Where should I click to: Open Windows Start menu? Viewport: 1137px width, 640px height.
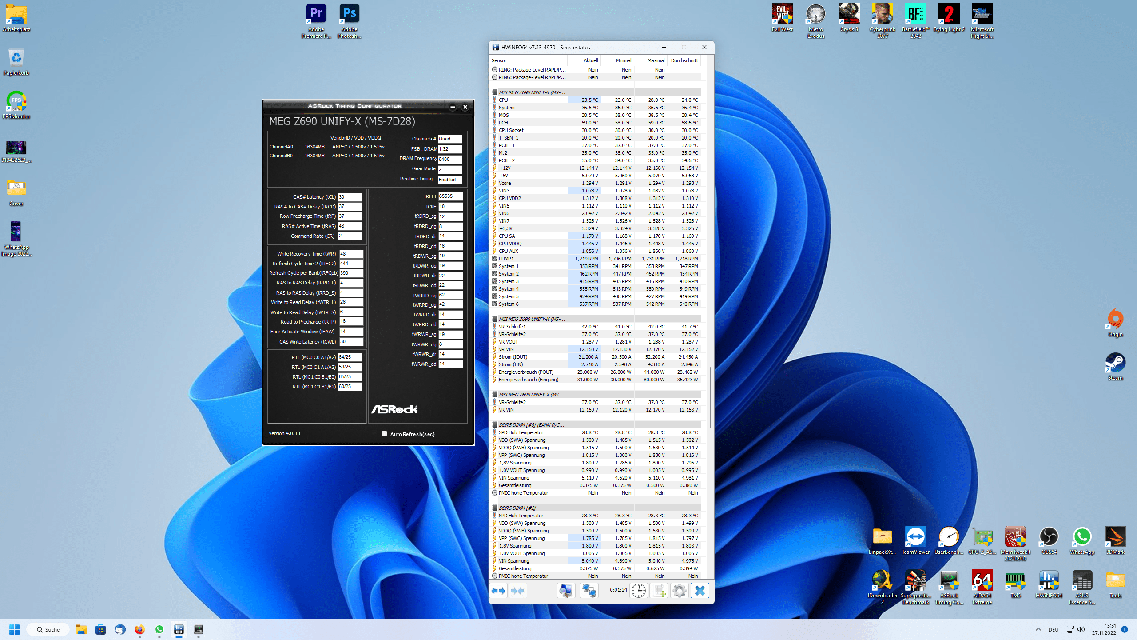[14, 629]
